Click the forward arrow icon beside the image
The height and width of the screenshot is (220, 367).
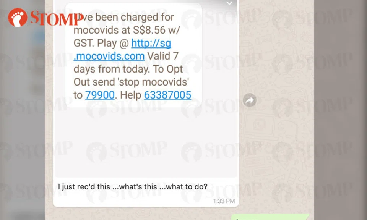250,100
